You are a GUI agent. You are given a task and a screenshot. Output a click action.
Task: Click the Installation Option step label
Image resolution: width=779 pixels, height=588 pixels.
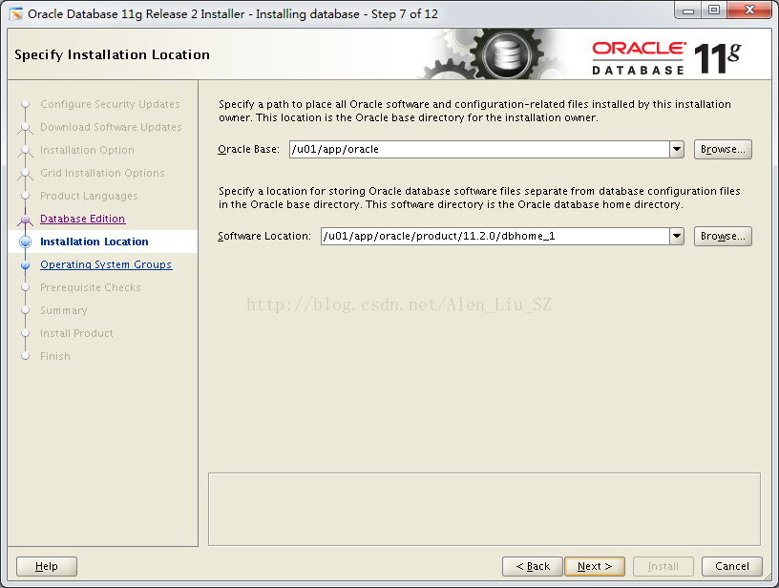(x=87, y=150)
